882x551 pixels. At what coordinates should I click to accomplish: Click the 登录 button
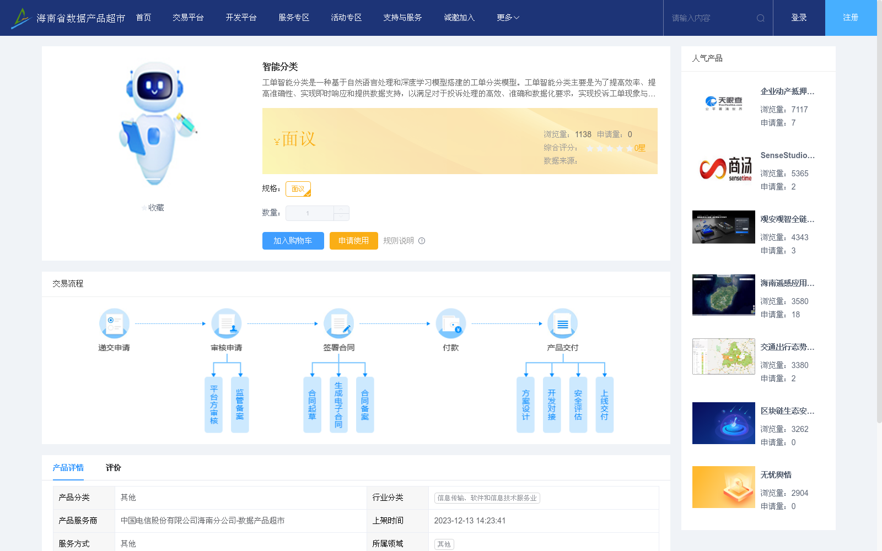[x=799, y=18]
